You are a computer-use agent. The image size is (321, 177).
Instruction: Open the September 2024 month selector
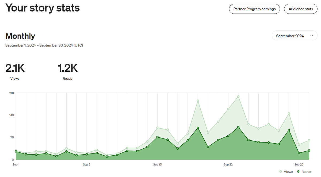coord(294,35)
